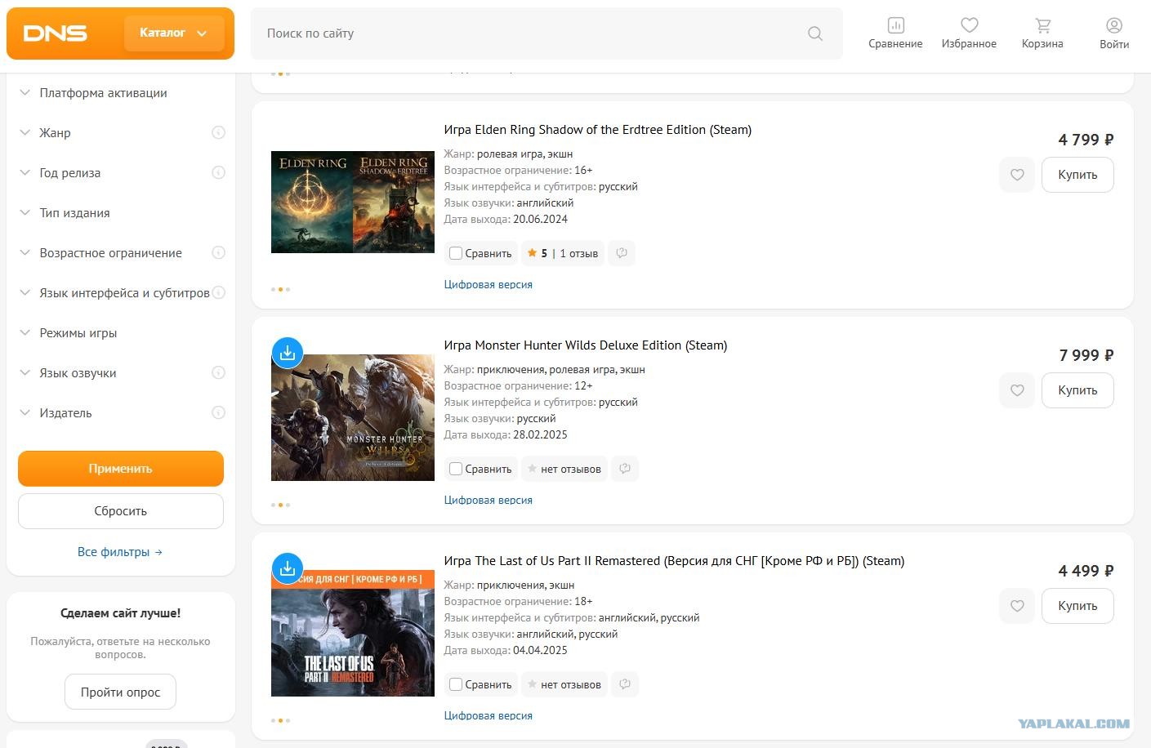Open Monster Hunter Wilds Deluxe Edition title link
The image size is (1151, 748).
[x=586, y=345]
